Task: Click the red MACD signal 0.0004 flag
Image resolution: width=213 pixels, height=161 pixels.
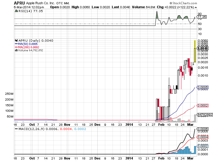Action: 202,137
